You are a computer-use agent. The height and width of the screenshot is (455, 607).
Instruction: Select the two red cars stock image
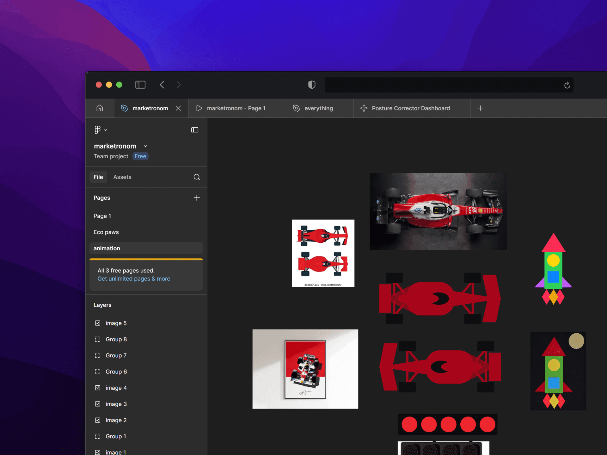click(x=323, y=253)
